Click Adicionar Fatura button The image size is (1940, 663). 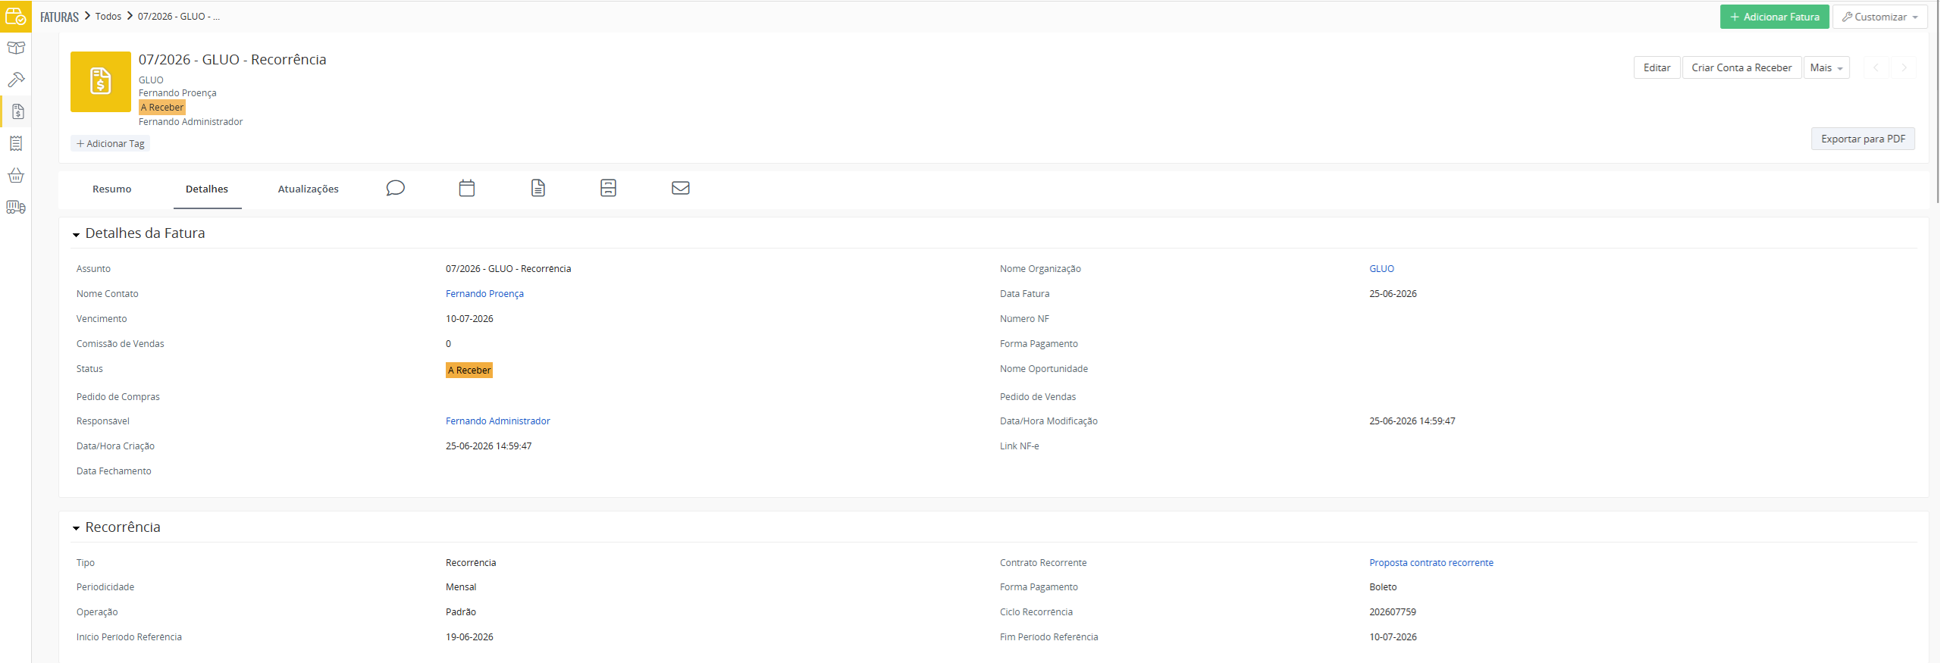coord(1775,17)
